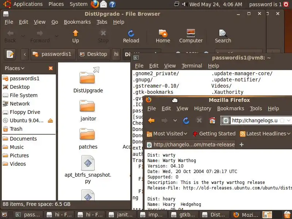
Task: Open the mail icon in top panel
Action: coord(104,4)
